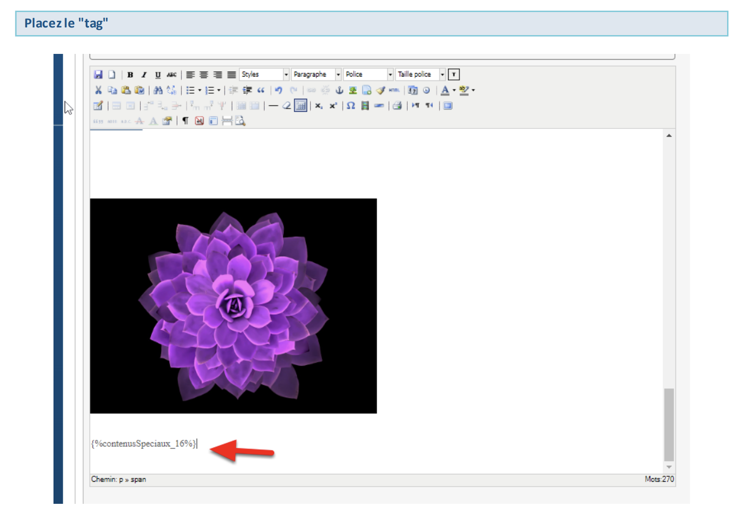Create a new document with the blank page icon
Viewport: 743px width, 512px height.
[x=112, y=75]
